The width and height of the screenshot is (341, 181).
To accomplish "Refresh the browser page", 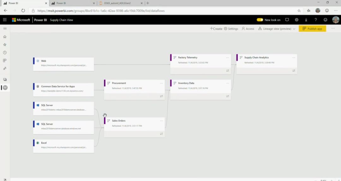I will 23,10.
